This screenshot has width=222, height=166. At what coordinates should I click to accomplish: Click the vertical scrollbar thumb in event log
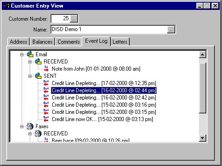(x=203, y=88)
